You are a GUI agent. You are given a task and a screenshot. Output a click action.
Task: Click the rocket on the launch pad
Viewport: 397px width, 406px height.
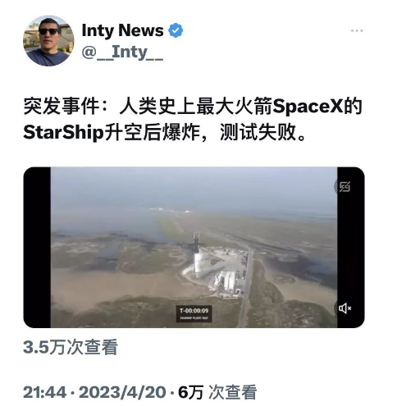(197, 254)
